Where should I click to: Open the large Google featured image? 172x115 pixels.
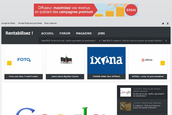(x=59, y=100)
